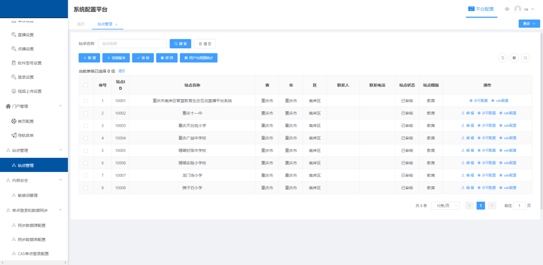Click the round search toggle icon
Image resolution: width=543 pixels, height=265 pixels.
(525, 58)
